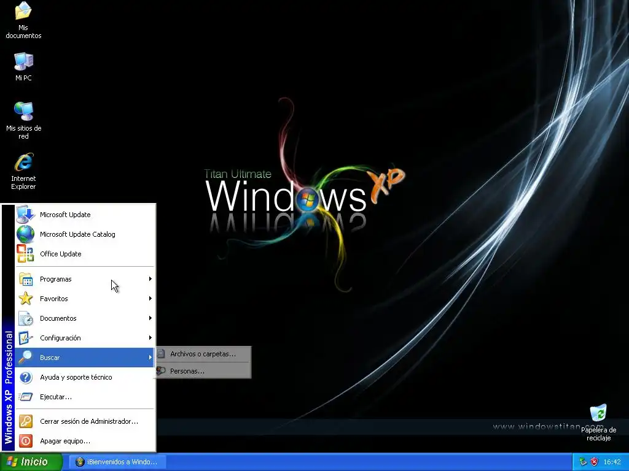Click the Buscar submenu arrow
The height and width of the screenshot is (471, 629).
tap(150, 358)
